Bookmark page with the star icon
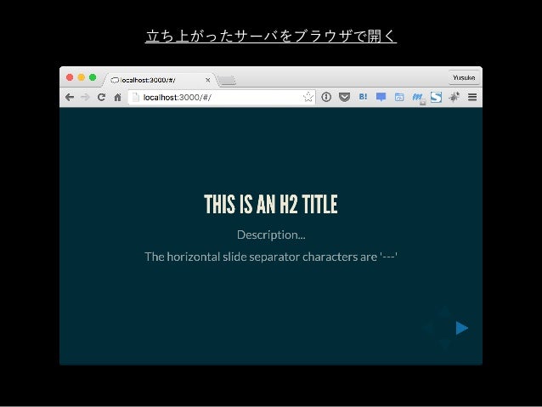 pyautogui.click(x=308, y=97)
